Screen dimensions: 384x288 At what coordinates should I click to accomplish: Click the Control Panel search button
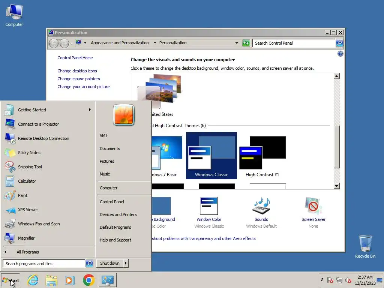[339, 43]
